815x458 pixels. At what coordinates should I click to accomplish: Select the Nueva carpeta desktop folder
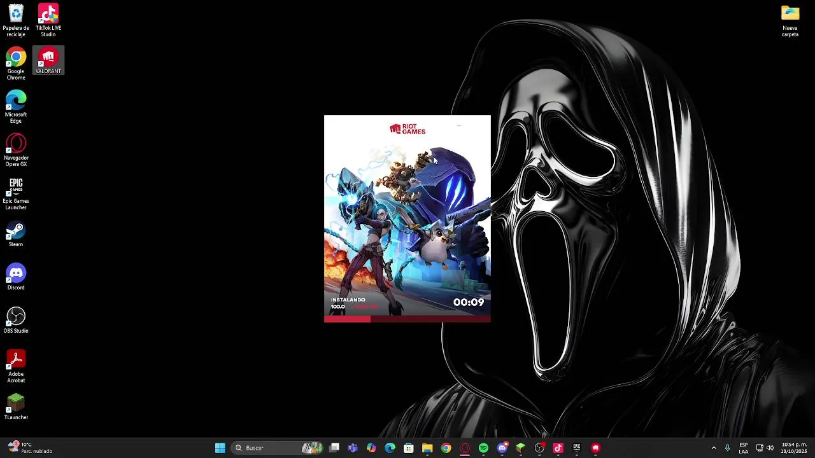point(790,20)
